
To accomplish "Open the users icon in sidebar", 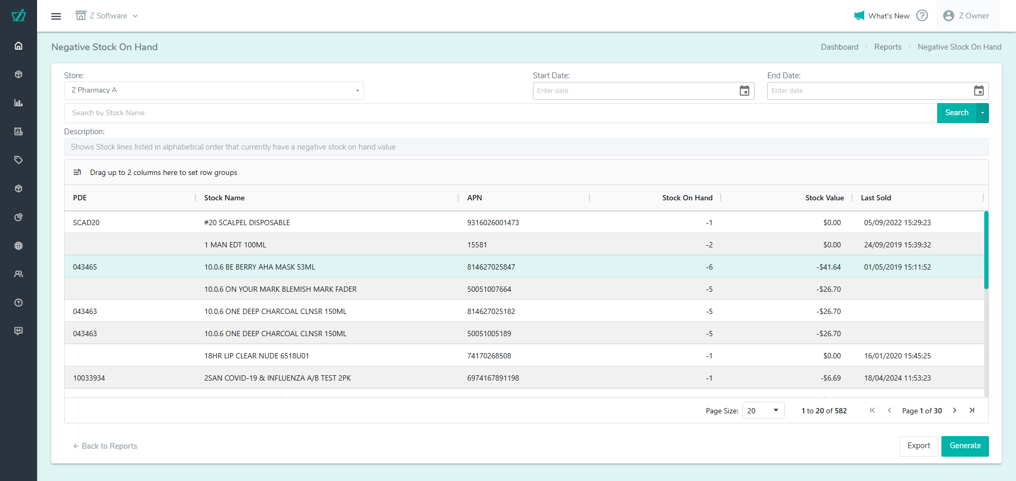I will click(19, 274).
